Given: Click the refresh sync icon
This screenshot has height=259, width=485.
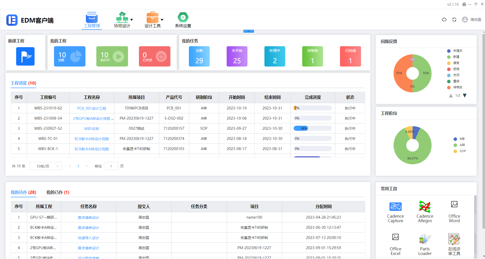Looking at the screenshot, I should click(x=454, y=20).
